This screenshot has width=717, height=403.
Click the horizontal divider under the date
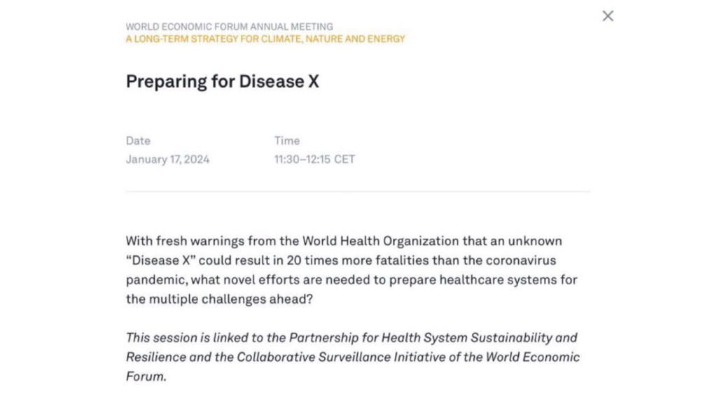point(358,192)
